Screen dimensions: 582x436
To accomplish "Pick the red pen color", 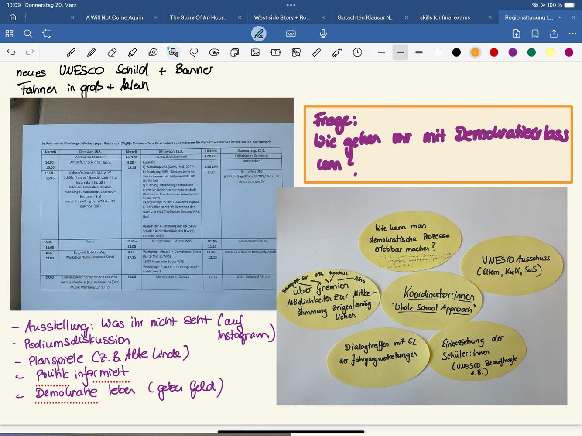I will [494, 52].
